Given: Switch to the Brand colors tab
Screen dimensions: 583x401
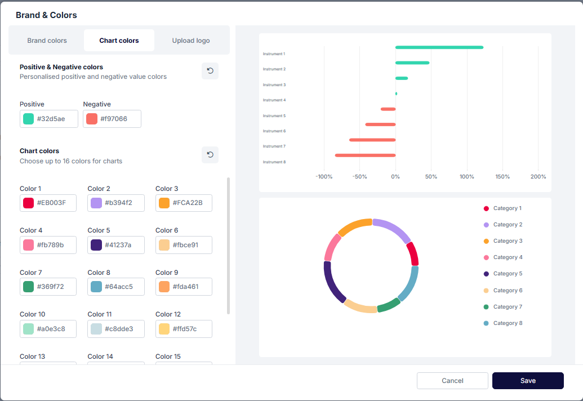Looking at the screenshot, I should tap(47, 41).
